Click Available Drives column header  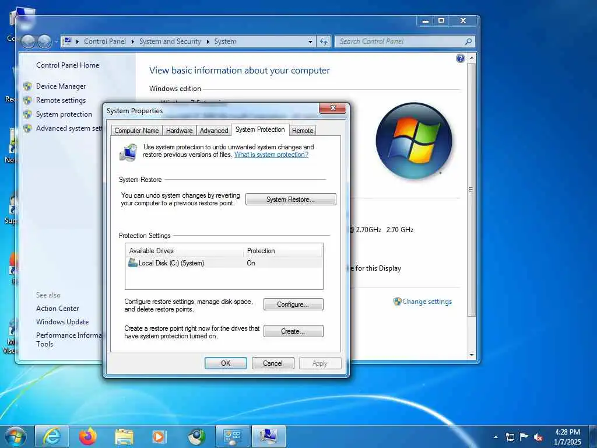(x=185, y=251)
